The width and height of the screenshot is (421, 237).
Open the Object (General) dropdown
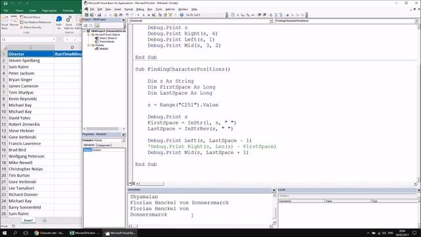[271, 20]
